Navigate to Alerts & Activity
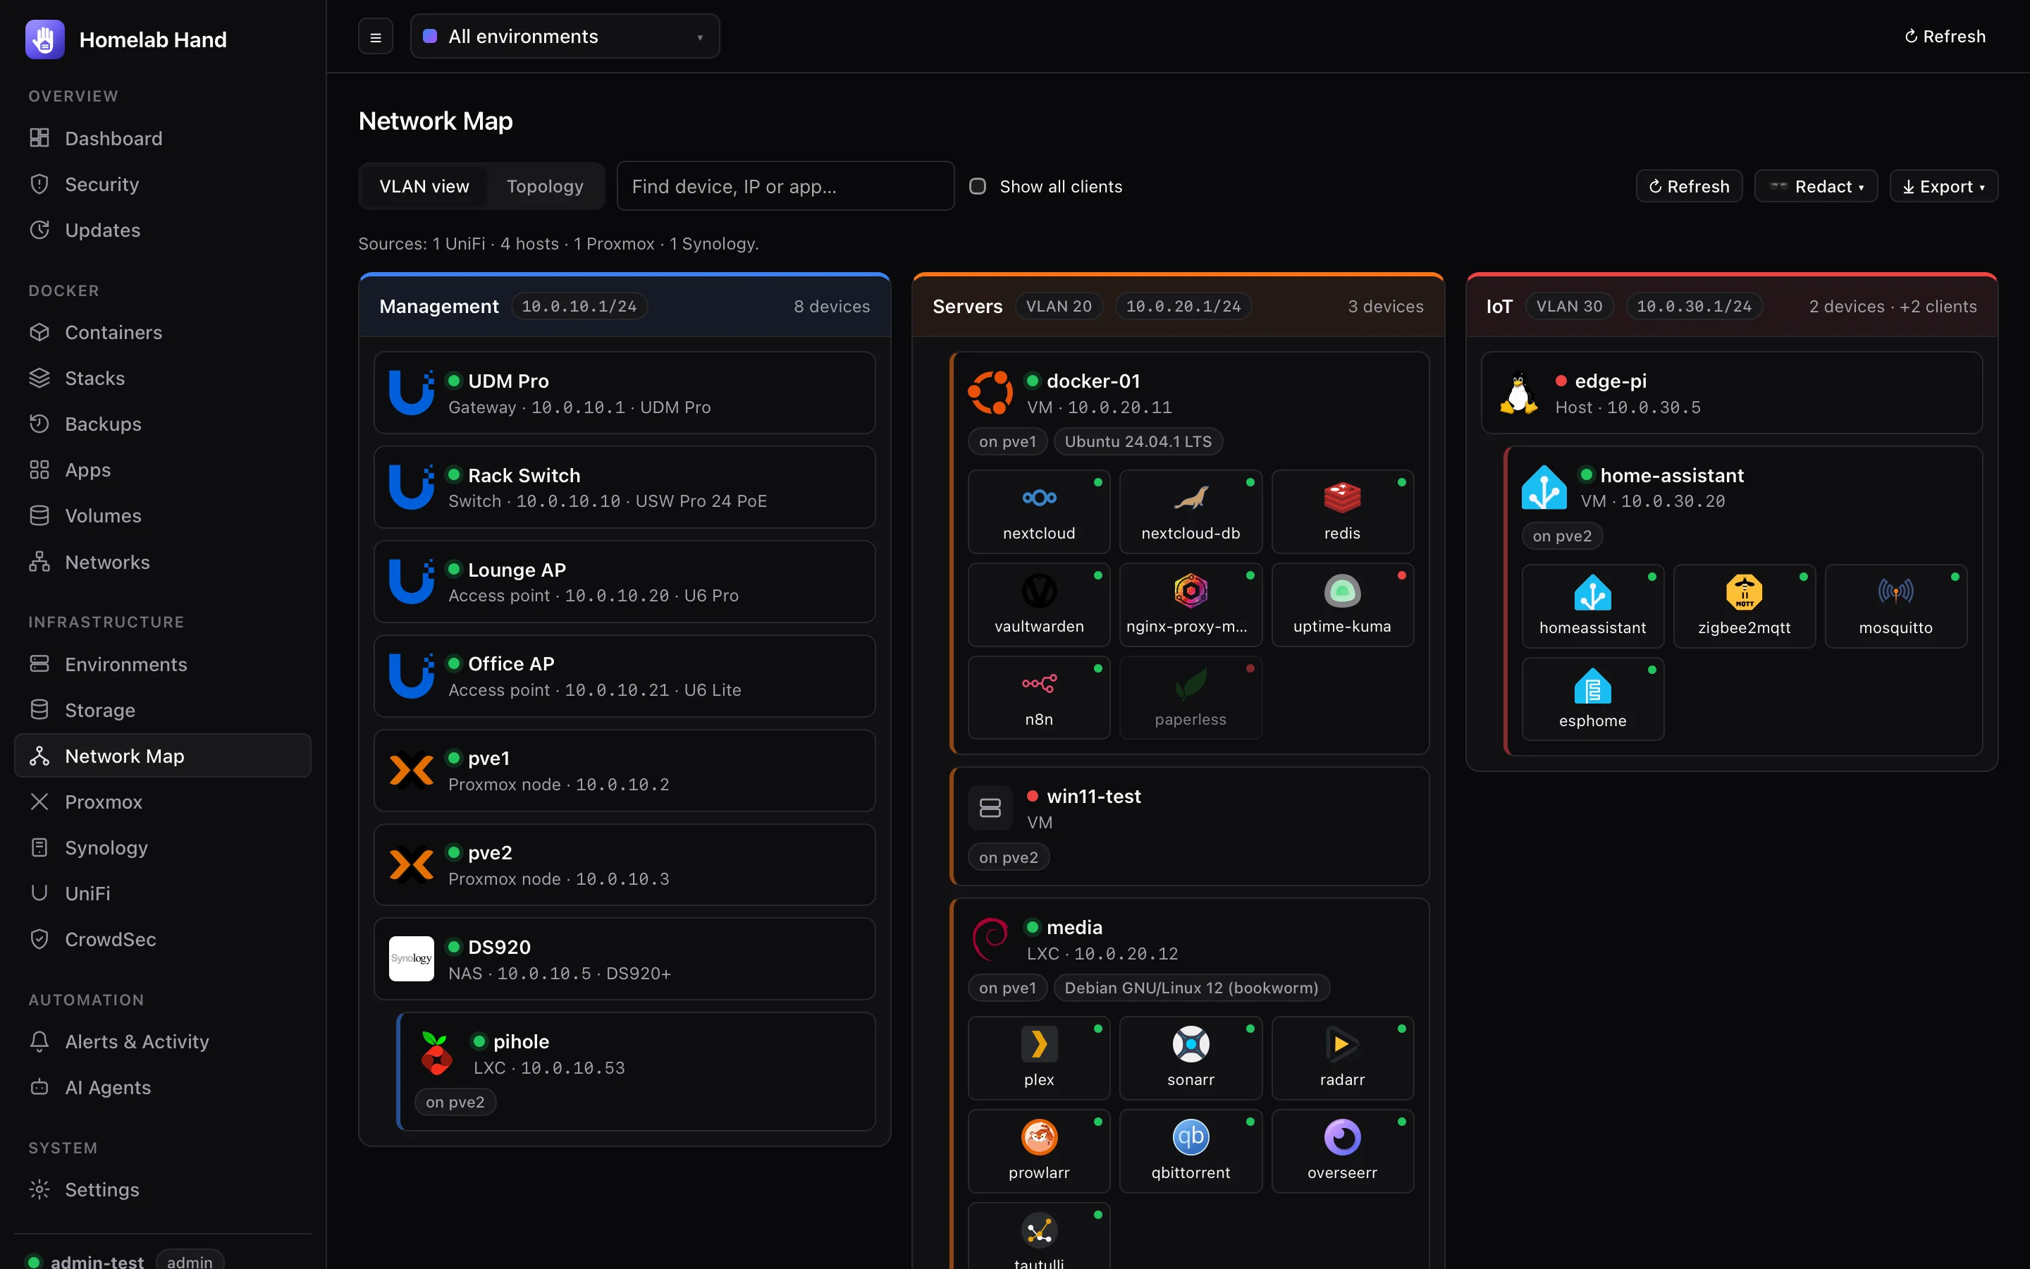The width and height of the screenshot is (2030, 1269). coord(163,1041)
